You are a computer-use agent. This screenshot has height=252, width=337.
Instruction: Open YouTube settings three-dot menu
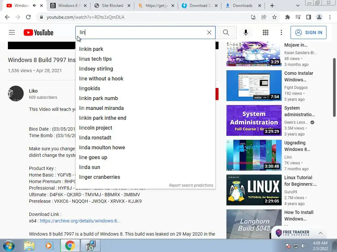pos(281,32)
